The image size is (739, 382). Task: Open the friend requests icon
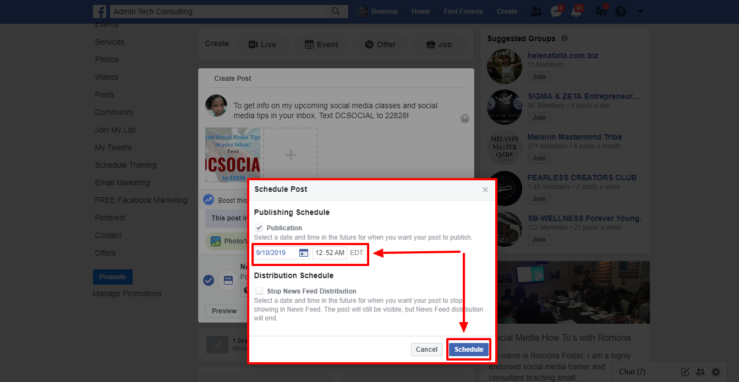(x=536, y=12)
